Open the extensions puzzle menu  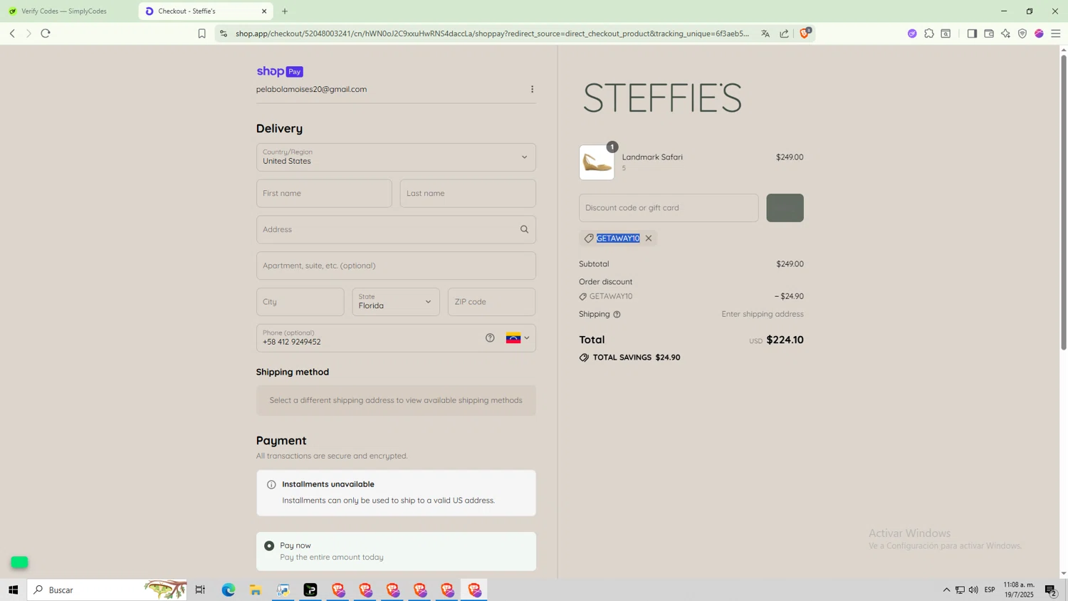point(929,33)
